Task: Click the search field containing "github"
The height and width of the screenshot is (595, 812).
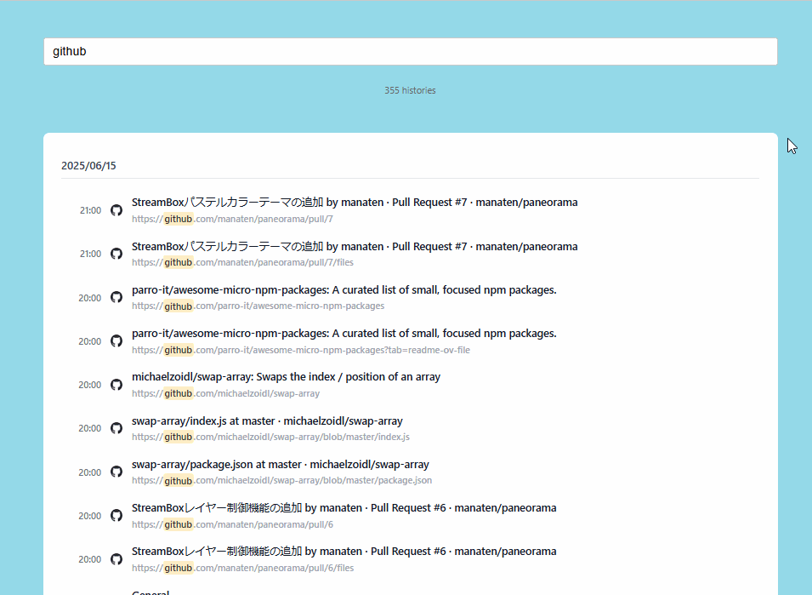Action: (410, 51)
